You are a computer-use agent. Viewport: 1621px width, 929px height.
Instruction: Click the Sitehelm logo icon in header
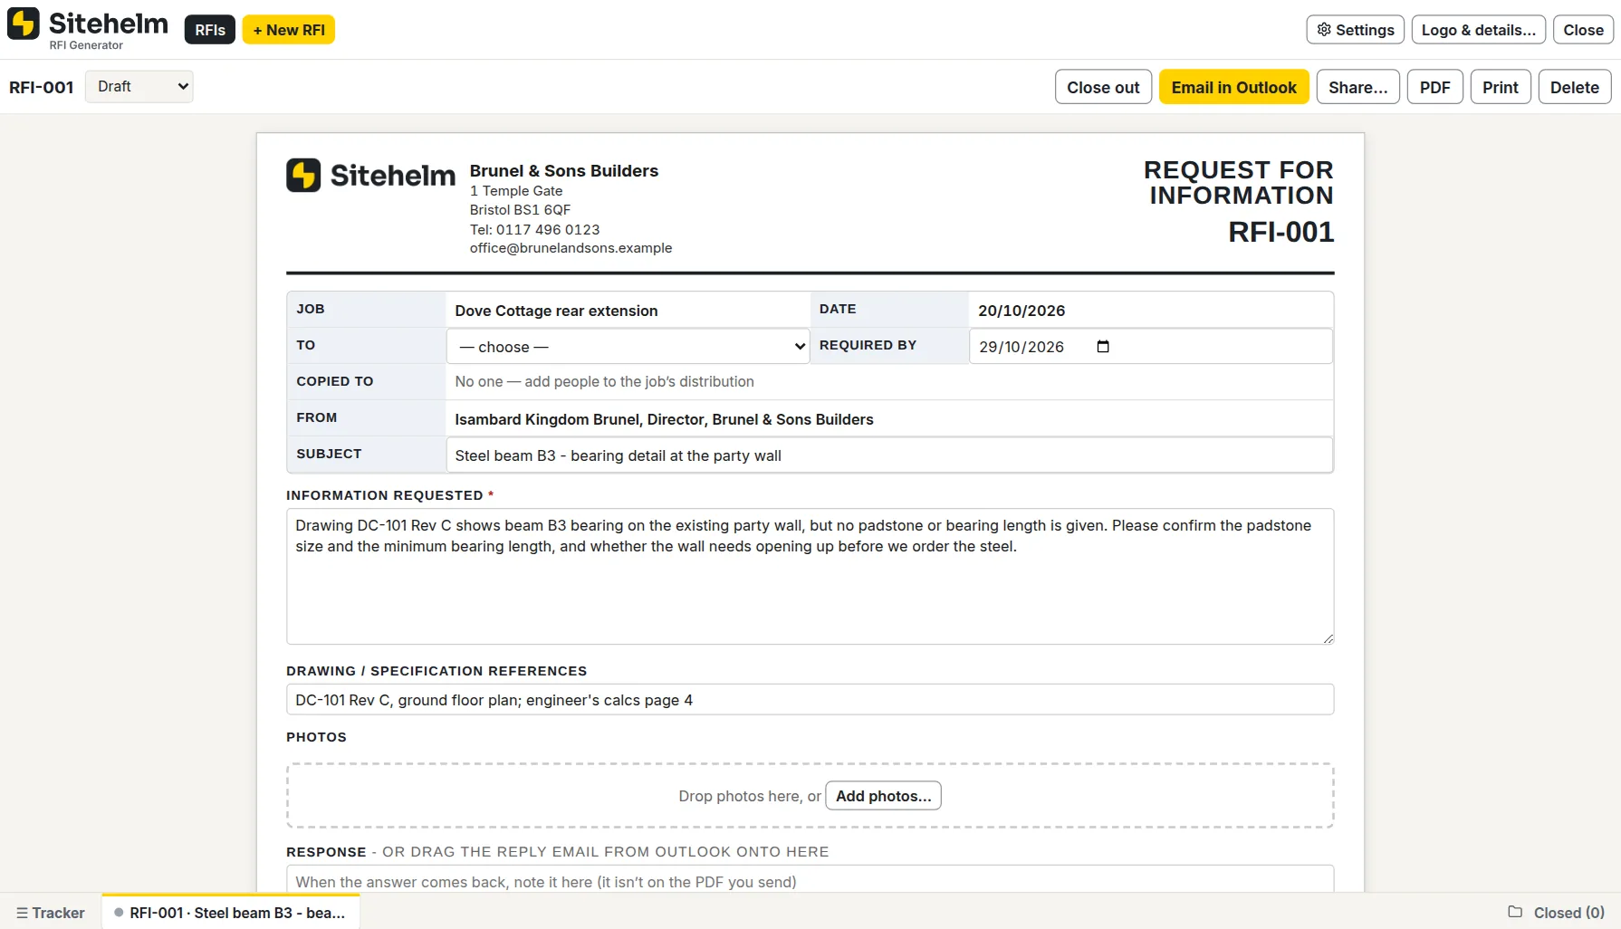[x=24, y=24]
